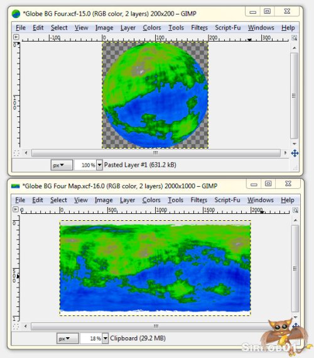Open Filters menu in Globe BG Four window
The width and height of the screenshot is (314, 358).
click(x=199, y=28)
